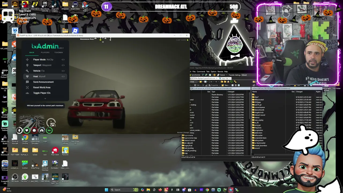Open the TEST TUBER folder on the desktop
This screenshot has width=343, height=193.
click(15, 151)
